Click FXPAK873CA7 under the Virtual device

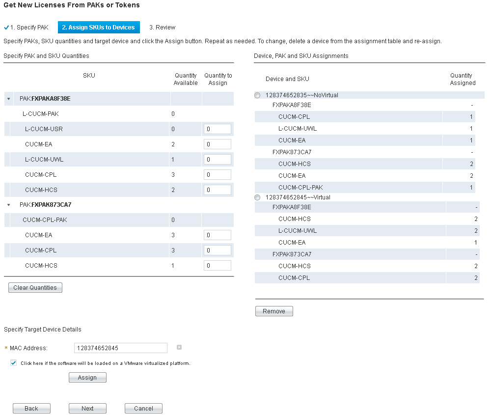point(292,254)
